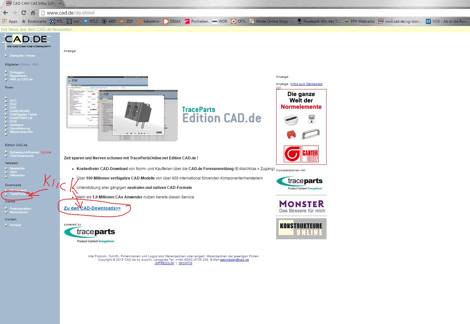Open the FEM forum link

pos(13,122)
